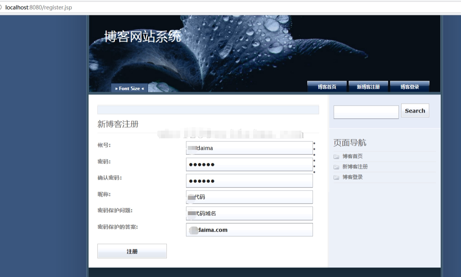Screen dimensions: 461x277
Task: Click the 密码保护的答案: label
Action: pyautogui.click(x=118, y=227)
